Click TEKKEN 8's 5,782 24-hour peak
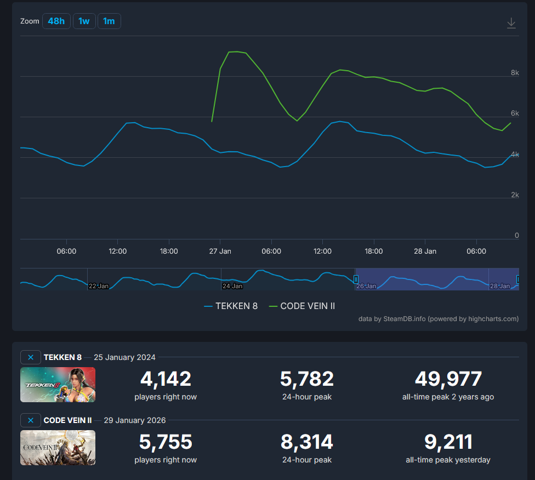The image size is (535, 480). click(307, 379)
